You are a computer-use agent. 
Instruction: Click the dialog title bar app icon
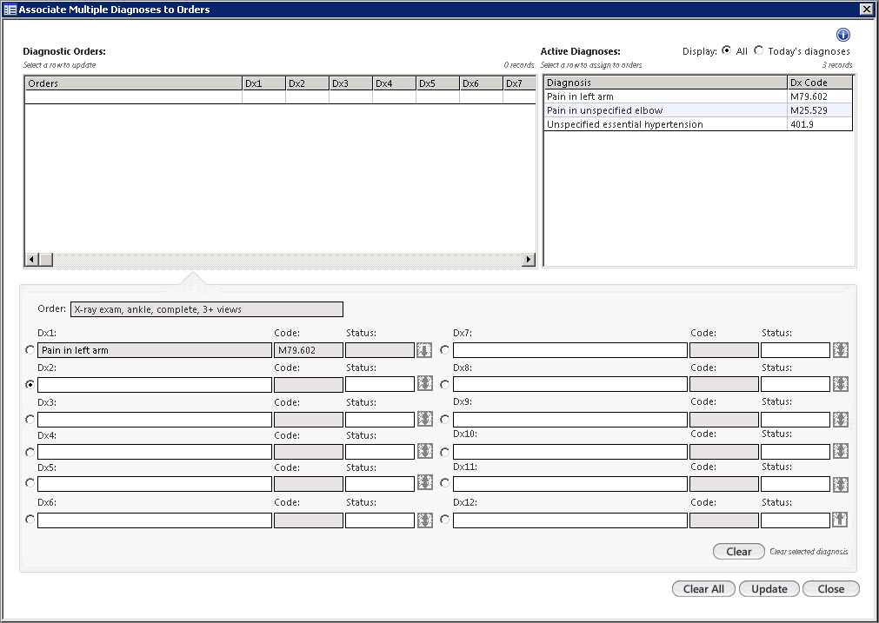(10, 10)
